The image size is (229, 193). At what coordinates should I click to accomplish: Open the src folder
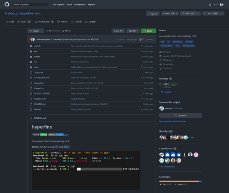35,62
